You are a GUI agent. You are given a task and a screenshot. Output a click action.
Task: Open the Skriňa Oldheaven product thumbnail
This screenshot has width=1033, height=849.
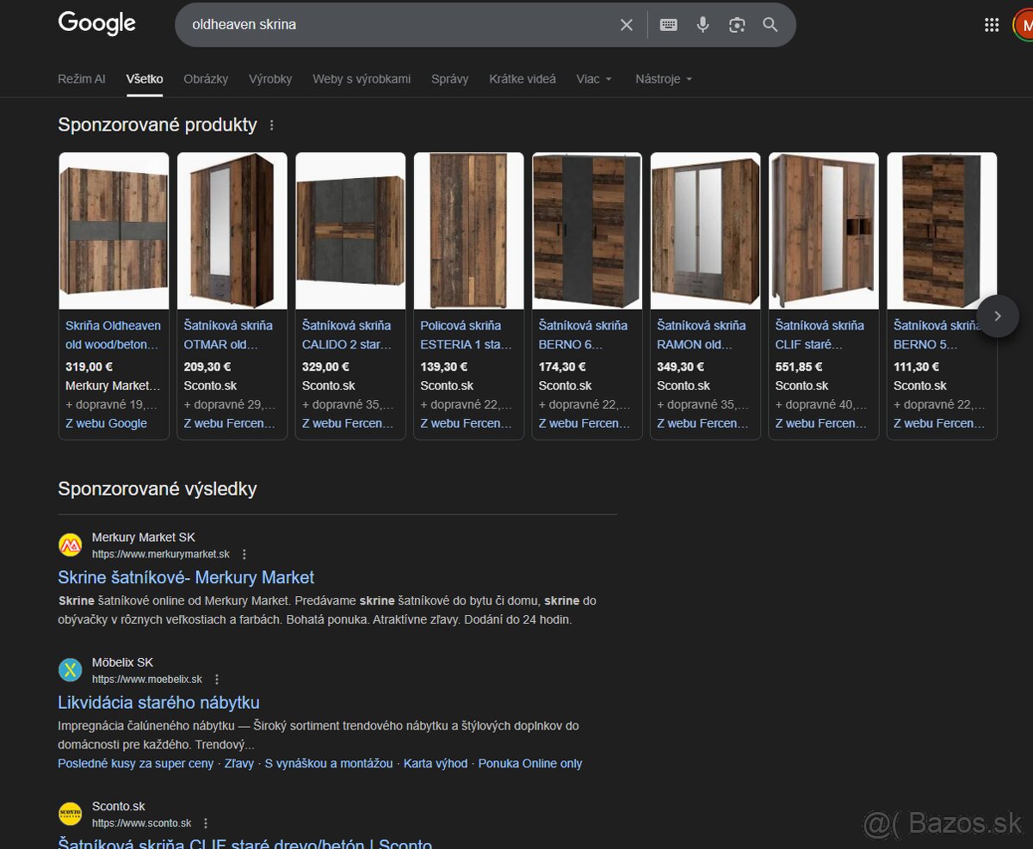[114, 231]
